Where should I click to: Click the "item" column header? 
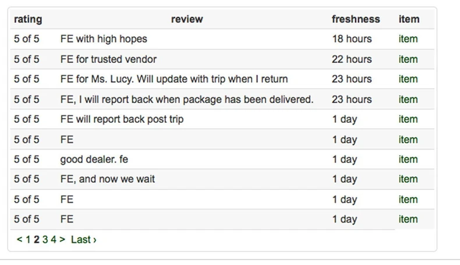coord(409,19)
